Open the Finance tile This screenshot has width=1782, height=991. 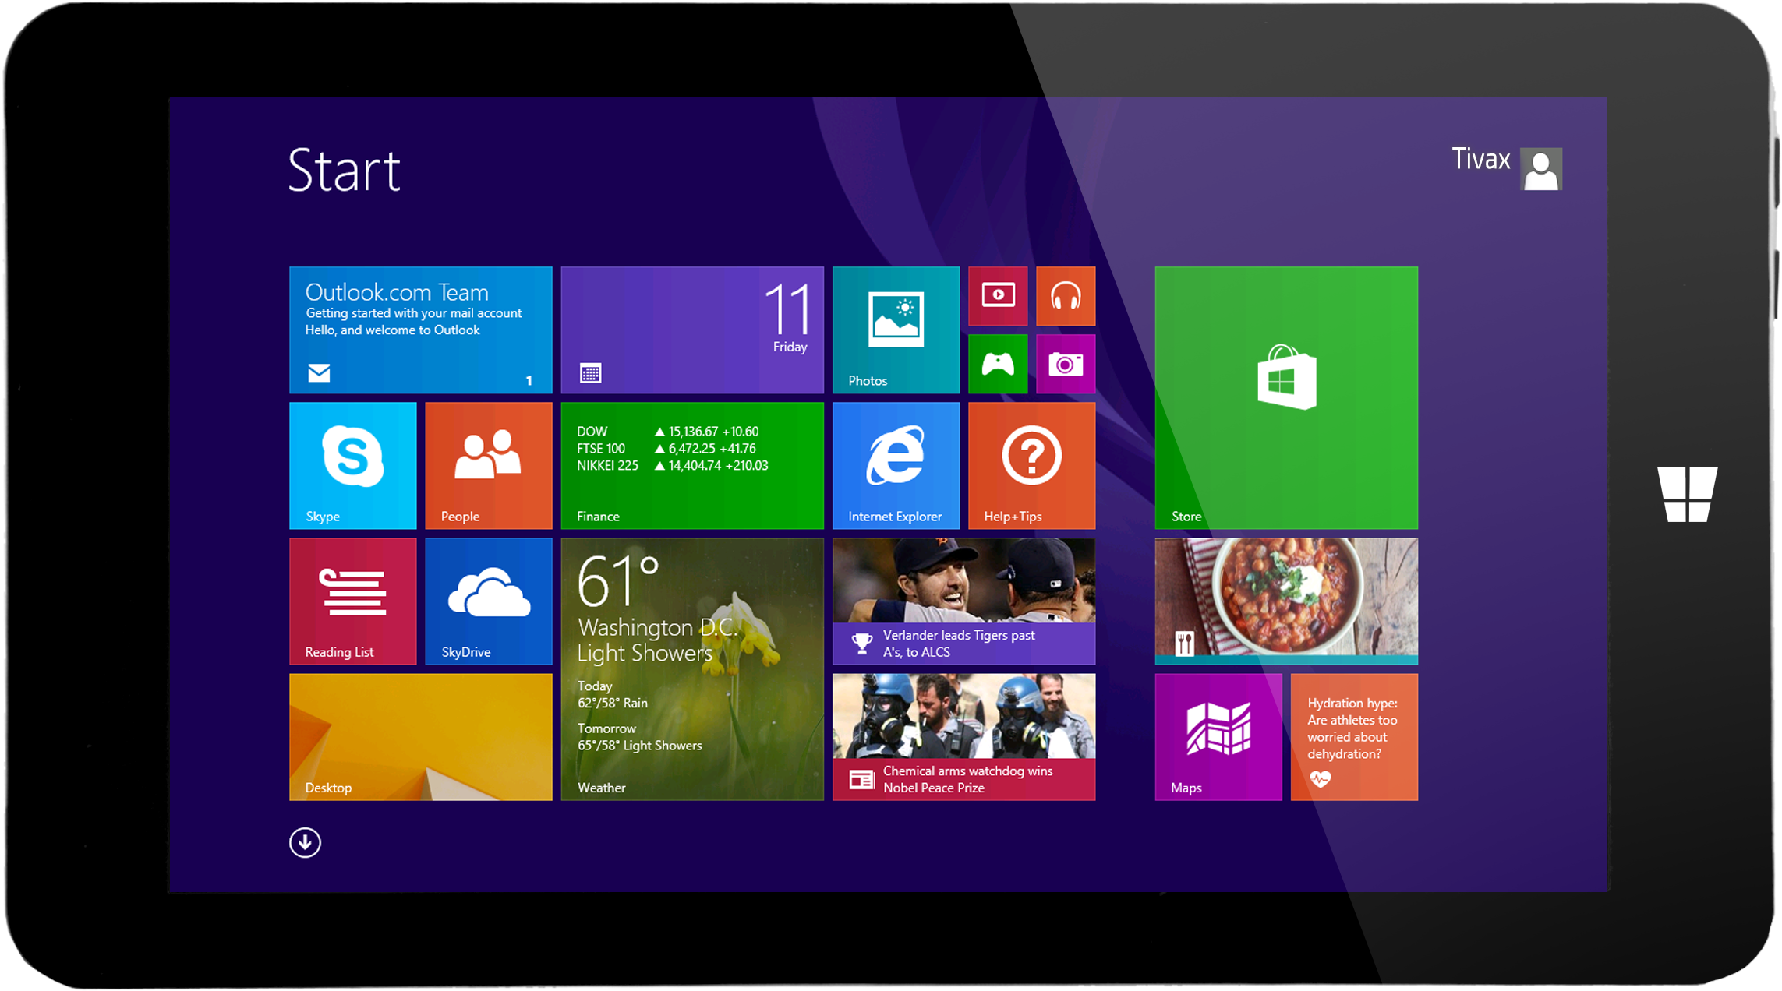point(692,466)
